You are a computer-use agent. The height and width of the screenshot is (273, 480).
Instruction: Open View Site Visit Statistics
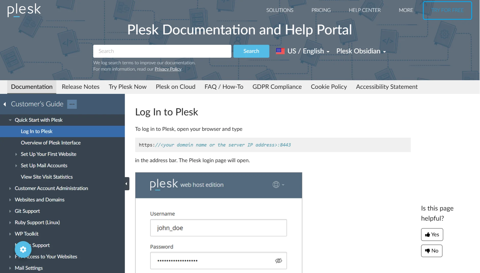coord(47,177)
